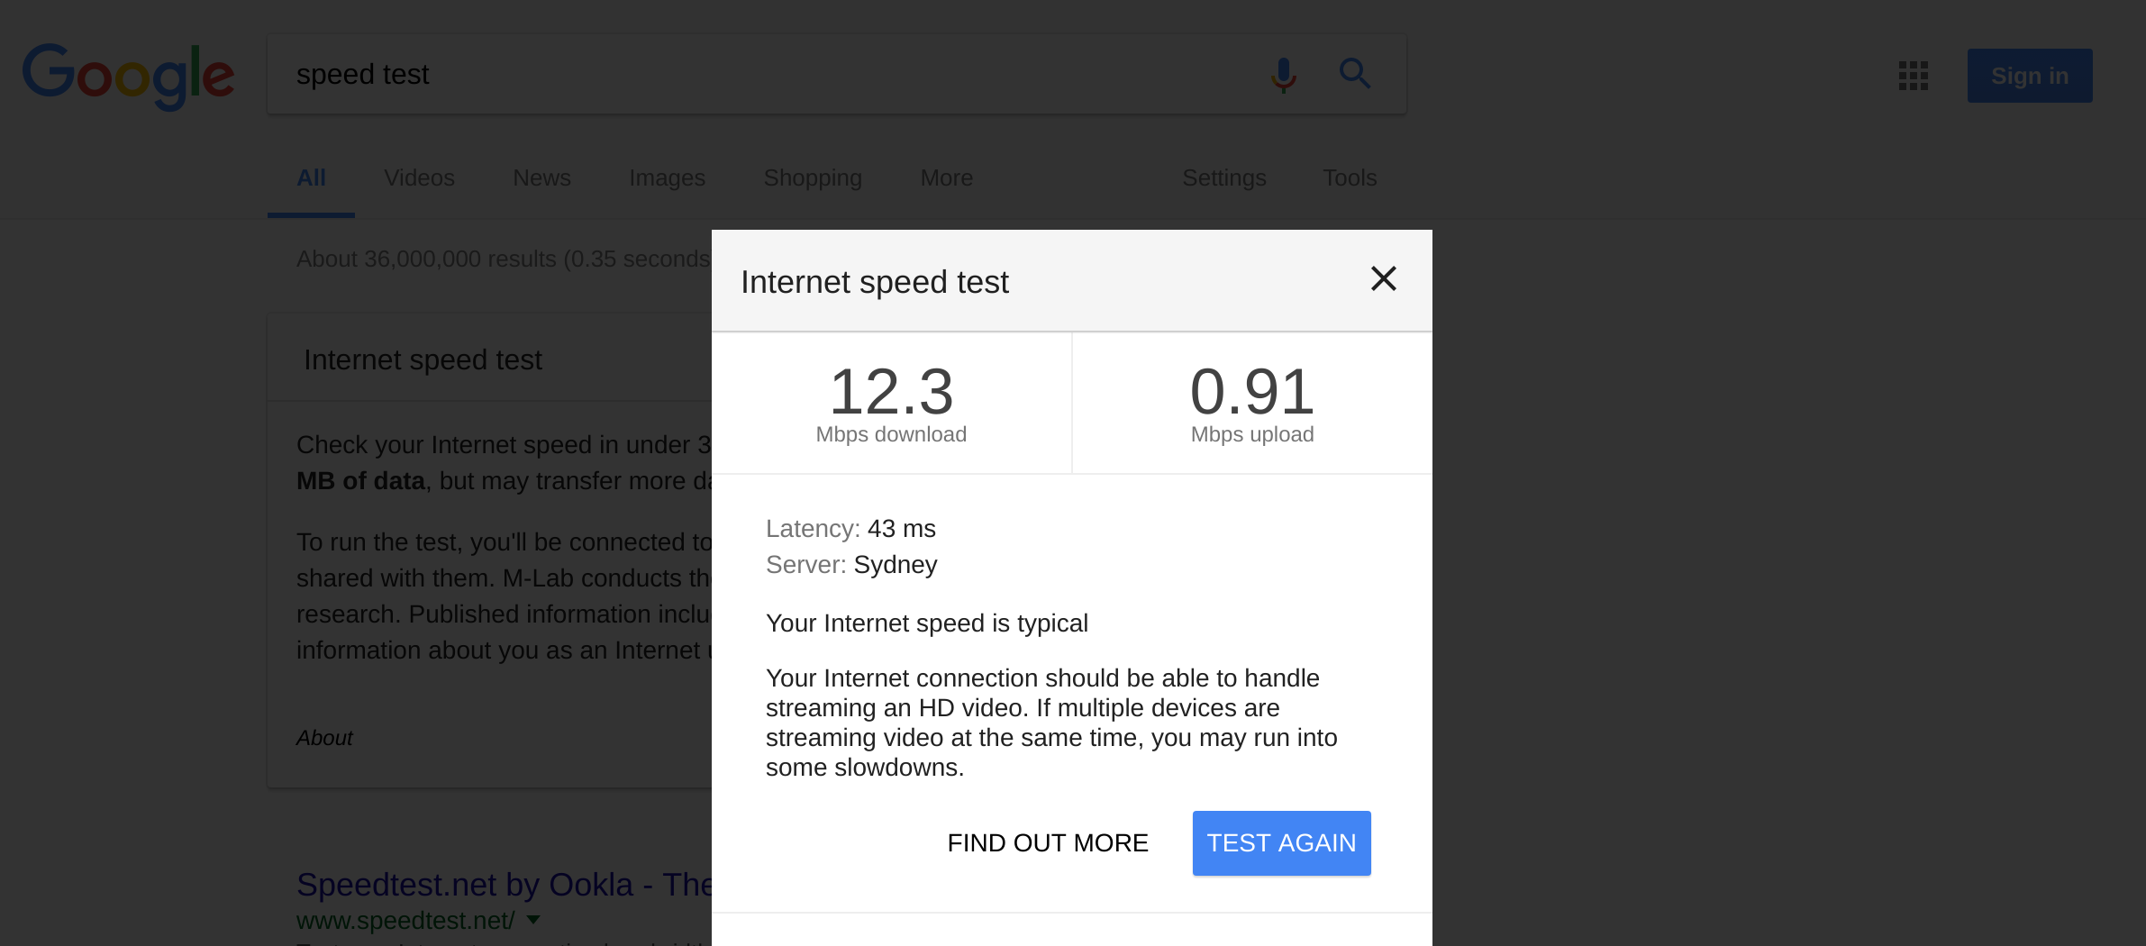Click the microphone voice search icon
This screenshot has height=946, width=2146.
pyautogui.click(x=1283, y=75)
